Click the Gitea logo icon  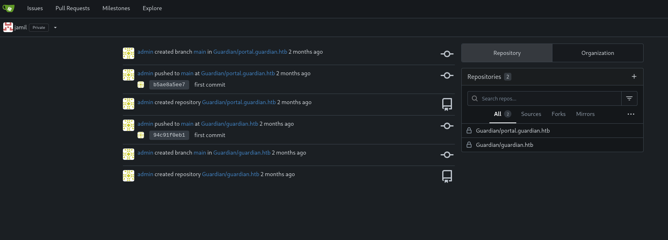click(9, 8)
